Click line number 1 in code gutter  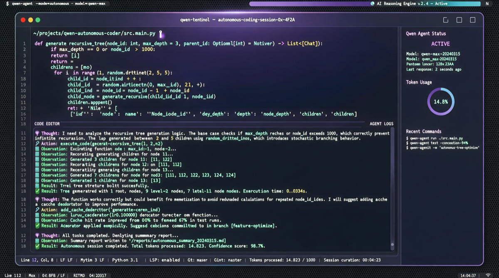[x=24, y=44]
